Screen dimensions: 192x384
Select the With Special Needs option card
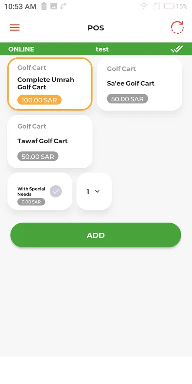(40, 191)
